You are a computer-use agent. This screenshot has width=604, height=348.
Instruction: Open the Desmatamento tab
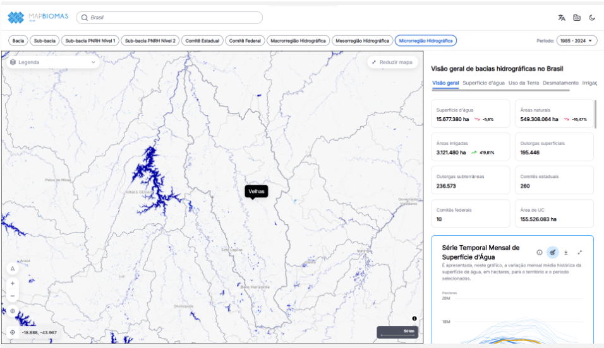tap(560, 83)
